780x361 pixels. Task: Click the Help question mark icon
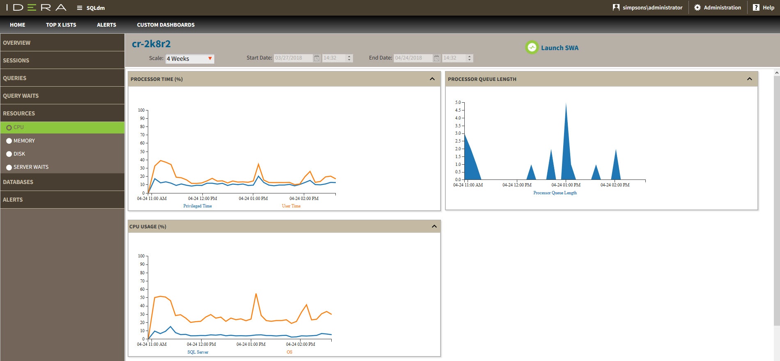(756, 7)
